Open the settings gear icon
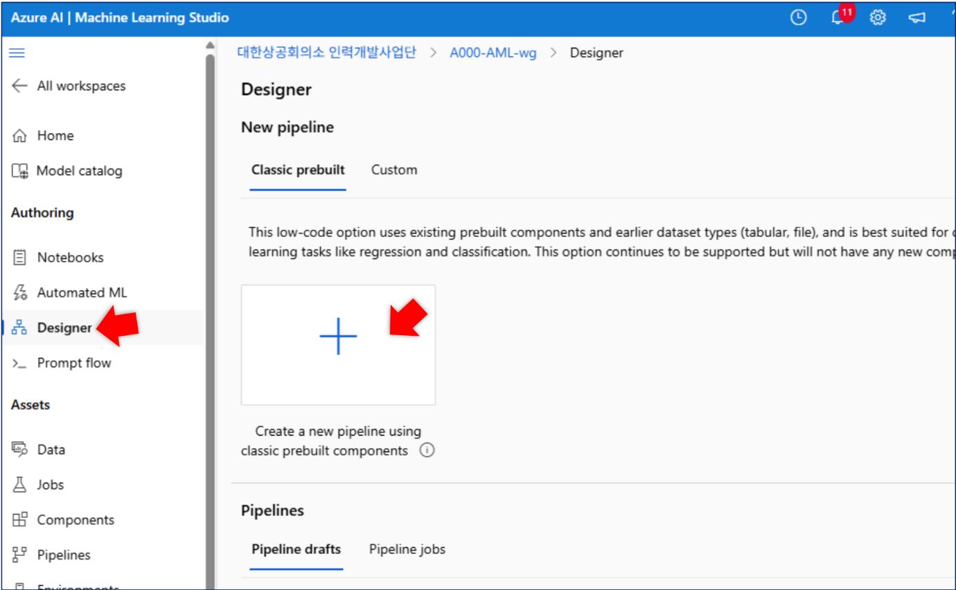This screenshot has height=590, width=956. click(x=878, y=18)
